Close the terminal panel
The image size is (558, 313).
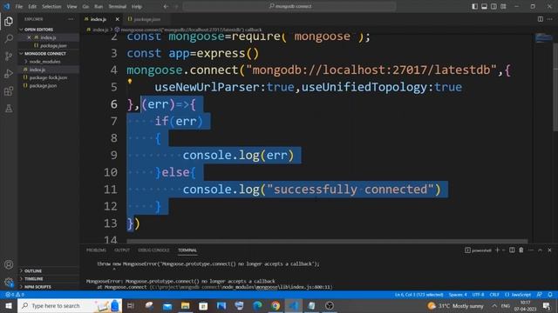[x=549, y=250]
